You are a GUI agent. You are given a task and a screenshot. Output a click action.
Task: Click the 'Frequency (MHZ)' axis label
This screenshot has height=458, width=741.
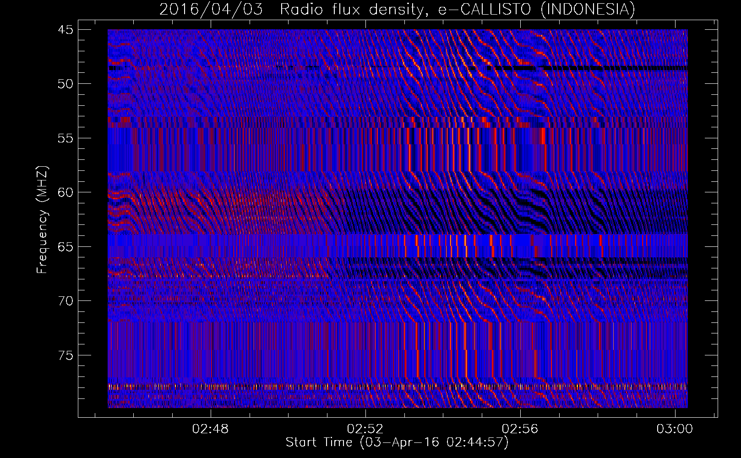[x=42, y=220]
